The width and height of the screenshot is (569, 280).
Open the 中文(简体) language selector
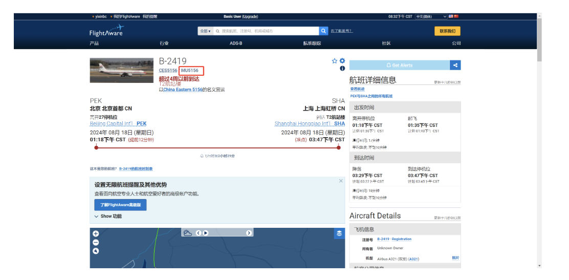click(431, 16)
